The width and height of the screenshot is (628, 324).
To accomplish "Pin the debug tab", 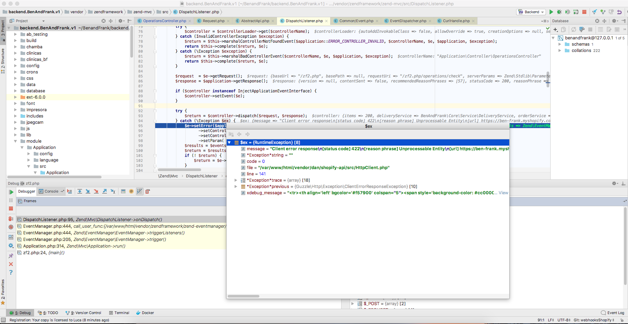I will 11,255.
